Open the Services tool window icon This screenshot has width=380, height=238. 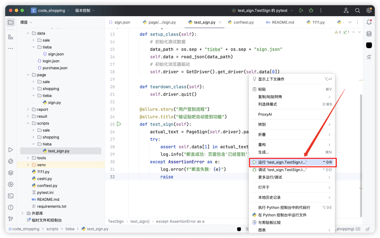[x=11, y=185]
